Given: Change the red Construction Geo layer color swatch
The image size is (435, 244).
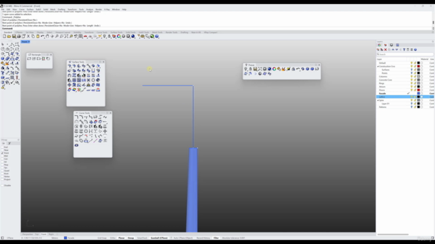Looking at the screenshot, I should 419,66.
